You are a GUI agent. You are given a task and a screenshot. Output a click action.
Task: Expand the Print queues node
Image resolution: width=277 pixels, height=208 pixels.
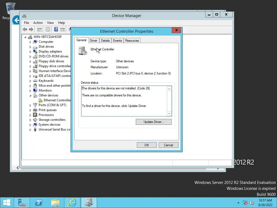coord(30,110)
